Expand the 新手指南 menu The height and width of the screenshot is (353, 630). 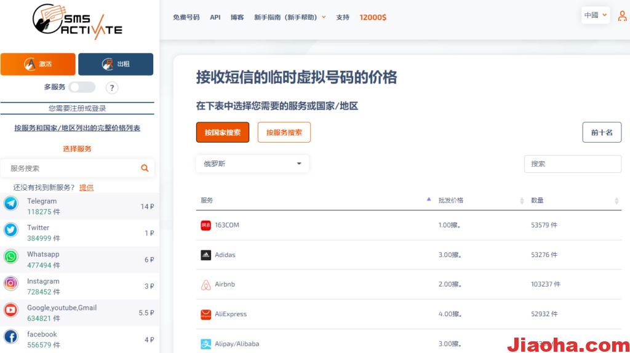click(290, 17)
